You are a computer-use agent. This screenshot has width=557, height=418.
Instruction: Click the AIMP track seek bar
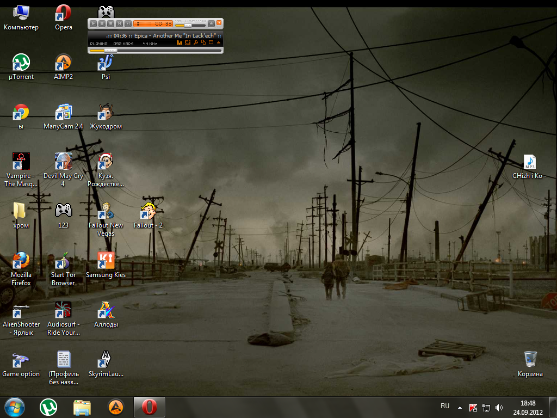(155, 51)
